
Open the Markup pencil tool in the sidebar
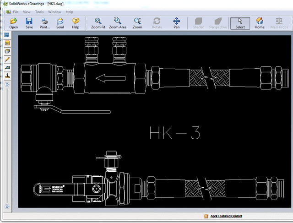7,60
